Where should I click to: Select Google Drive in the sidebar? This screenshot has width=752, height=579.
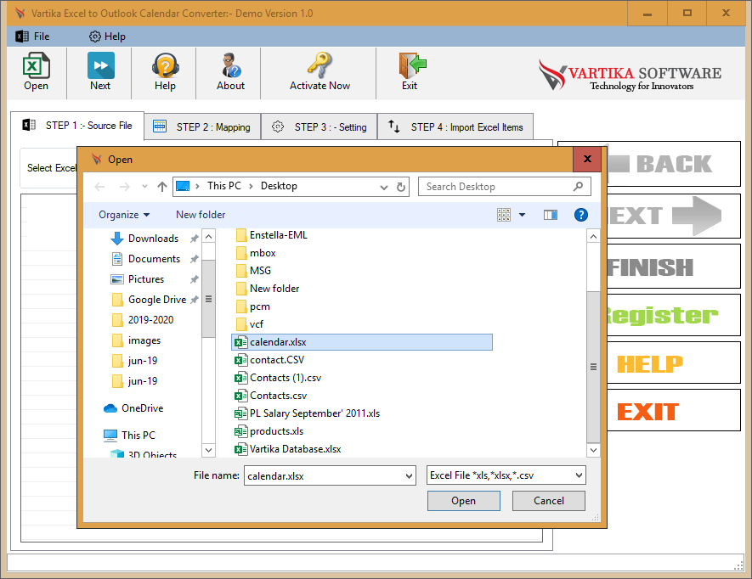(157, 300)
